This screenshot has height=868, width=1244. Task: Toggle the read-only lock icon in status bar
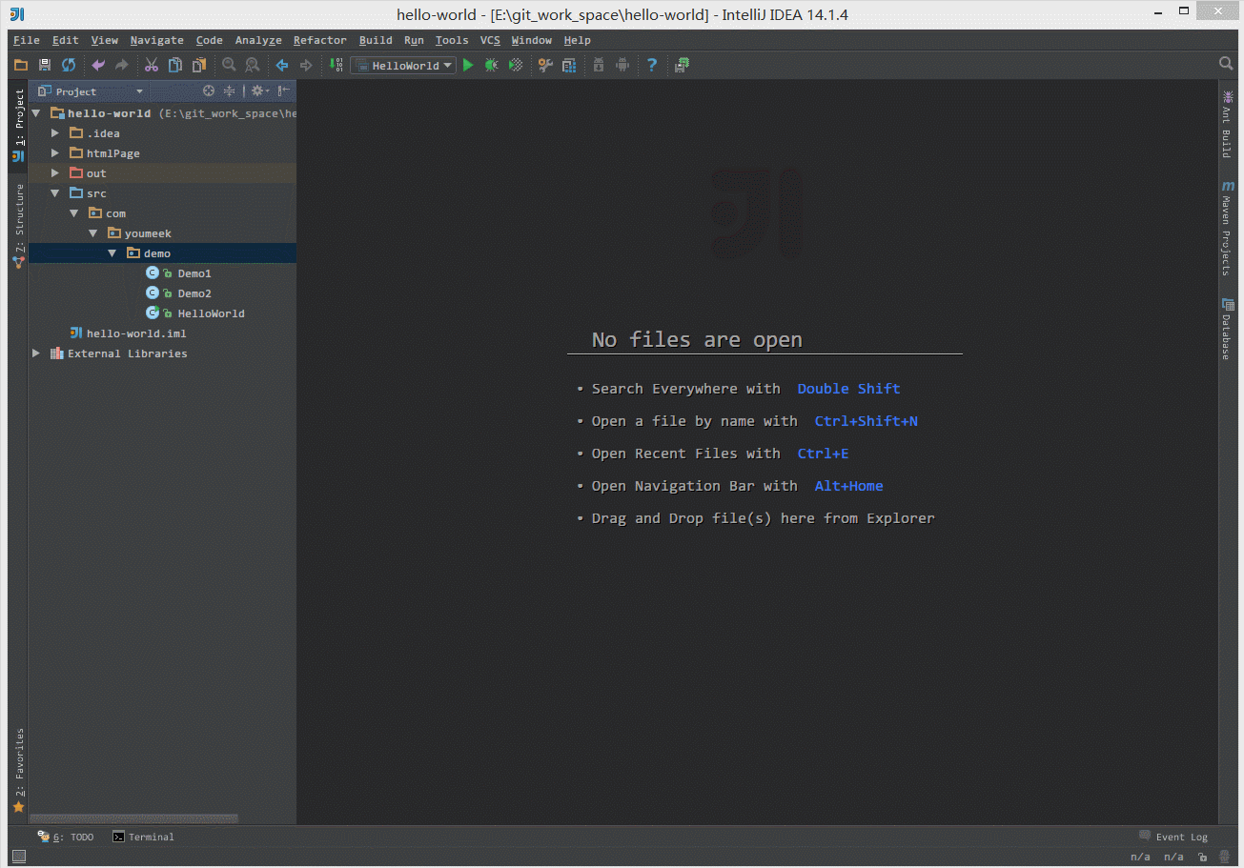click(x=1203, y=857)
